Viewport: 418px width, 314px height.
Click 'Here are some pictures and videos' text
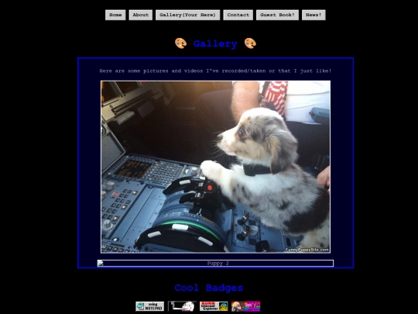[215, 71]
